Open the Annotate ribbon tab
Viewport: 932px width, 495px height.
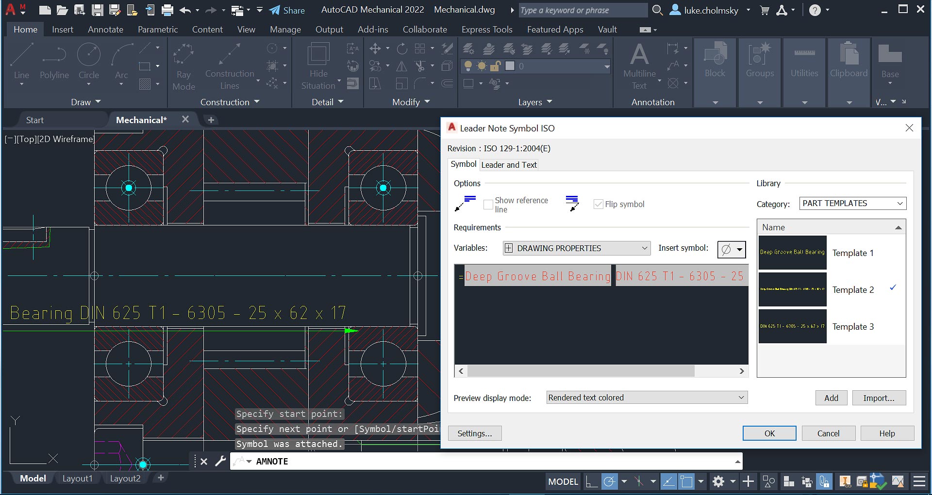tap(105, 30)
